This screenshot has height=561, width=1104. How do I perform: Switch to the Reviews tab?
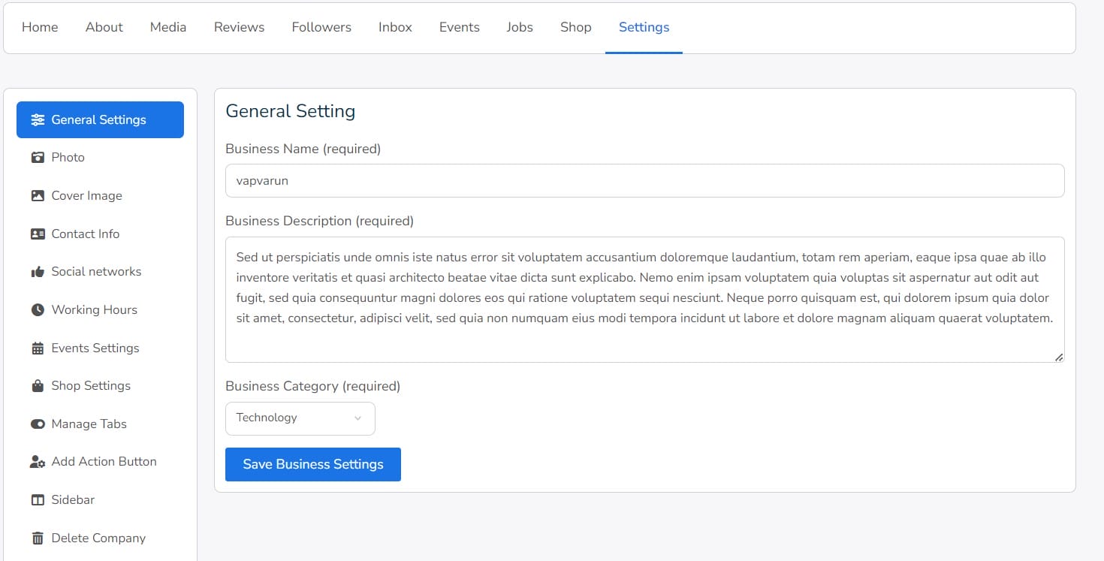tap(239, 27)
